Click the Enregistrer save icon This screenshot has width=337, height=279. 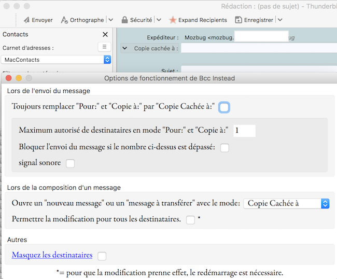[x=238, y=20]
